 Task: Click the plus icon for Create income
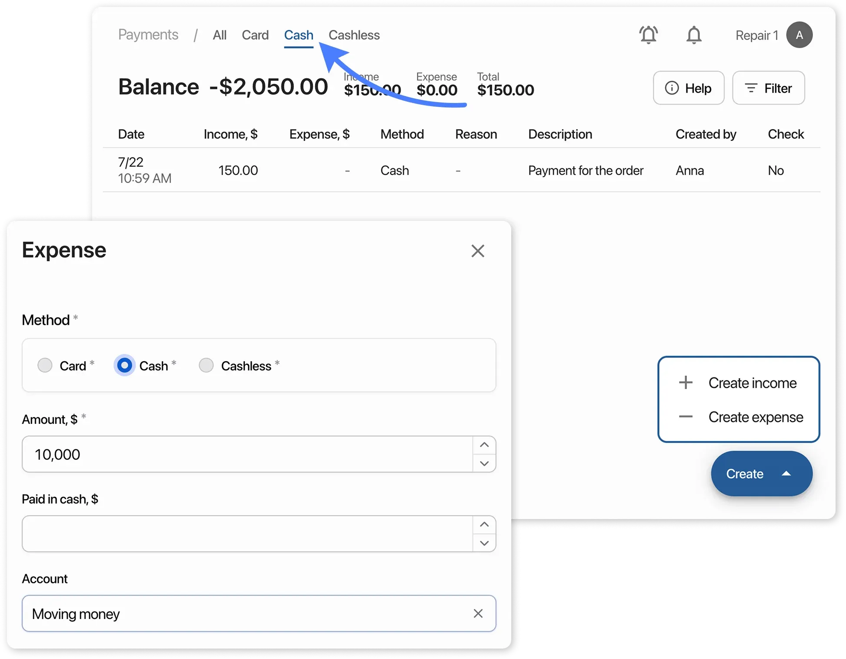click(685, 383)
